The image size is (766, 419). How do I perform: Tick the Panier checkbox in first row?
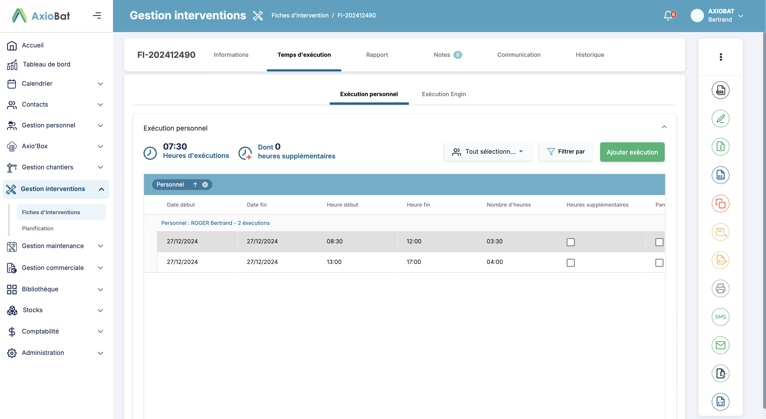659,242
